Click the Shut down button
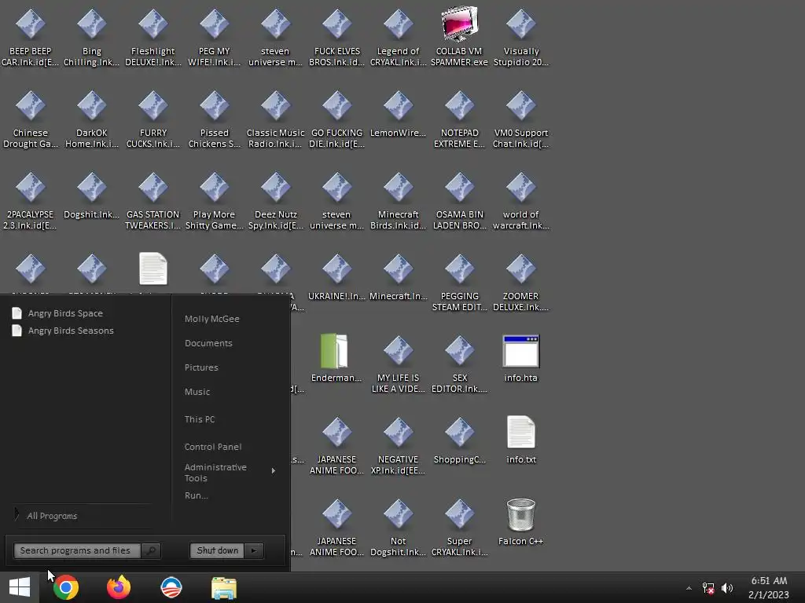Screen dimensions: 805x603 [218, 550]
